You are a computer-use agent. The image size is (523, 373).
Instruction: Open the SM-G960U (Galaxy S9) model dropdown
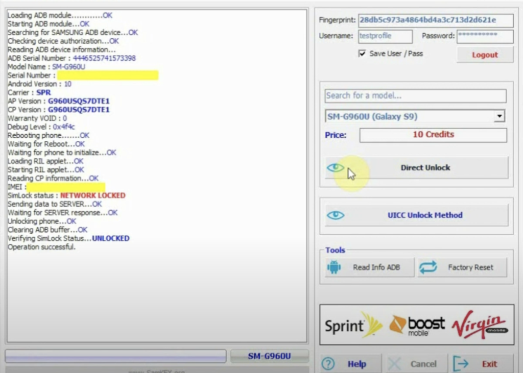tap(415, 116)
